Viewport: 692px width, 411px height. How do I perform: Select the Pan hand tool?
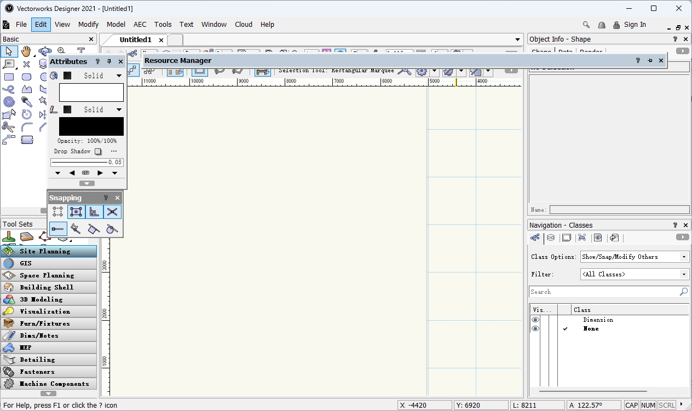click(x=26, y=52)
